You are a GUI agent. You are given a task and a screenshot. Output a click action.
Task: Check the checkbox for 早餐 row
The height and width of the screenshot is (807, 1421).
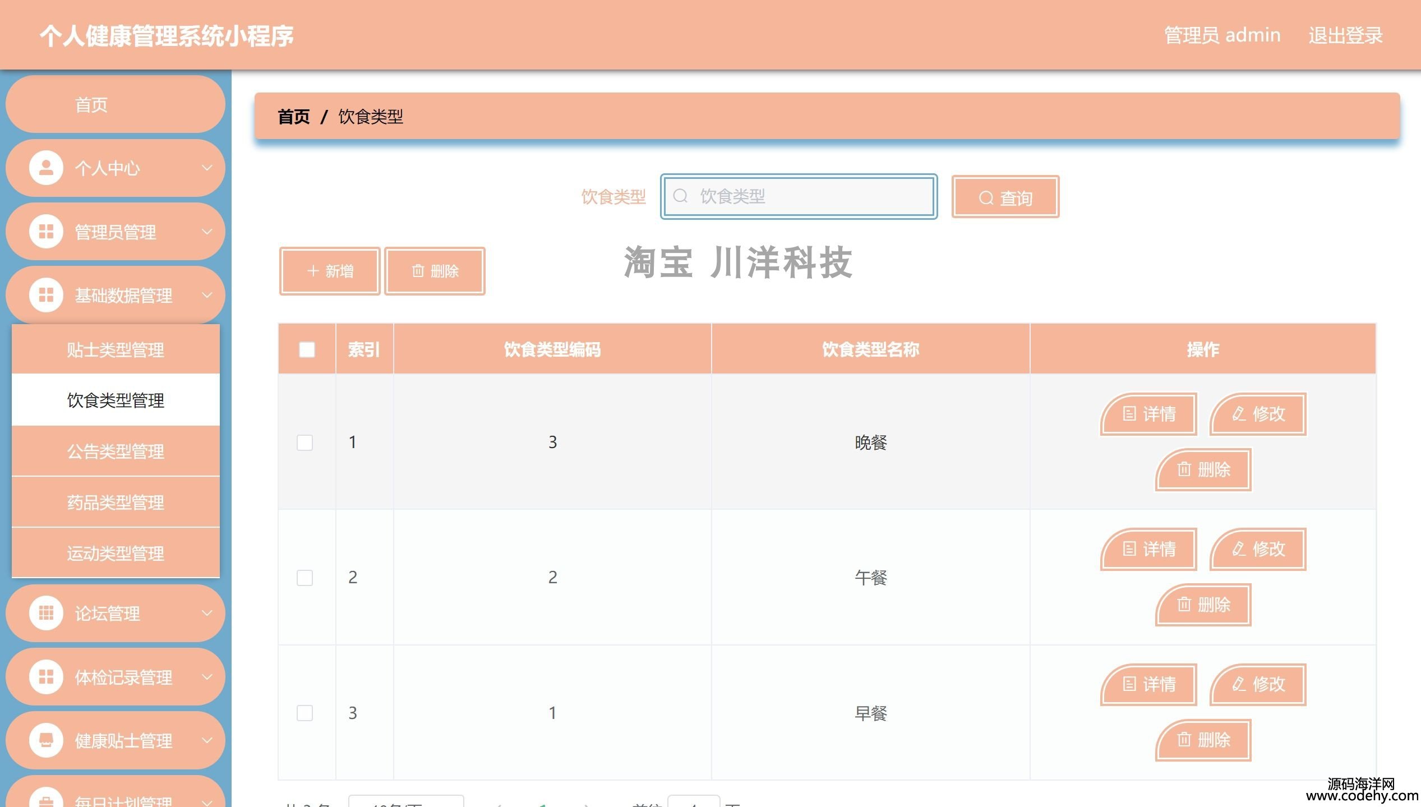[304, 713]
